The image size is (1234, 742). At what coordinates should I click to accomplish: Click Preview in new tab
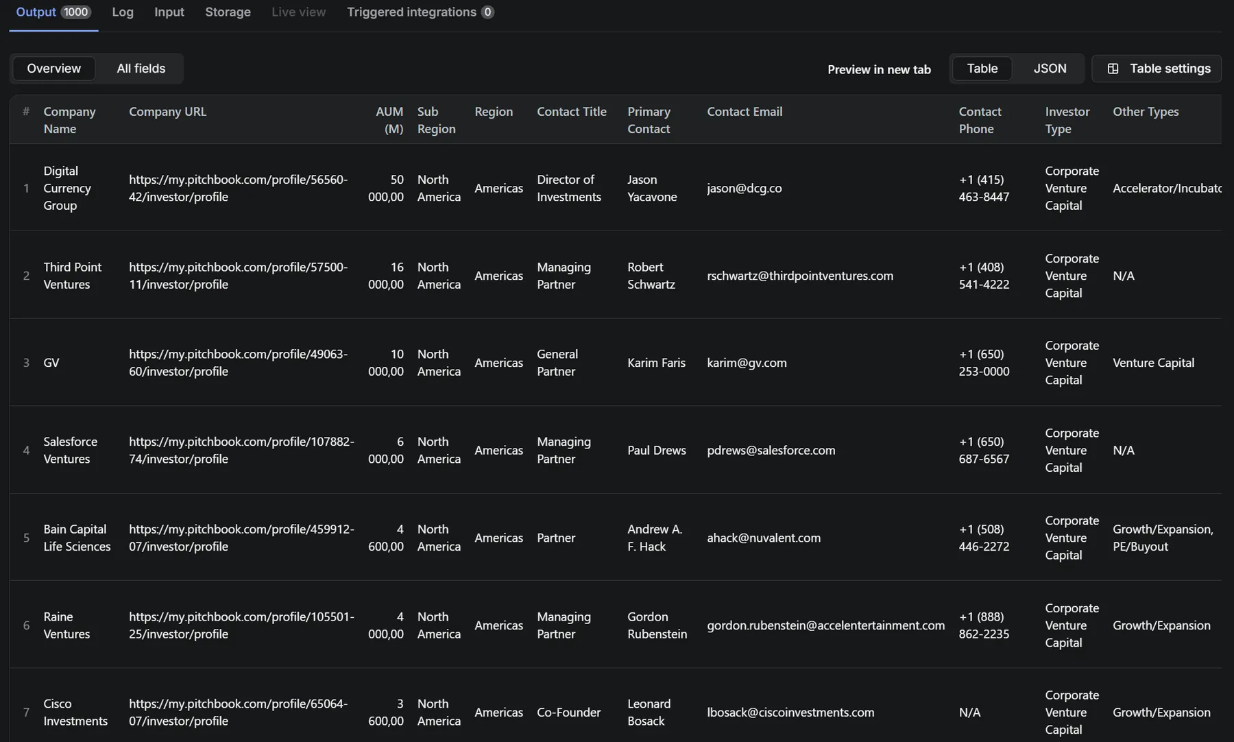[879, 69]
